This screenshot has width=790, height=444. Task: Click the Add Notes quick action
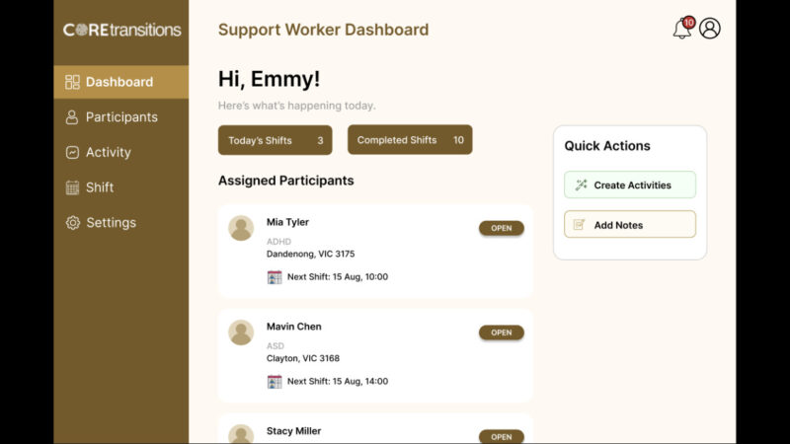630,225
